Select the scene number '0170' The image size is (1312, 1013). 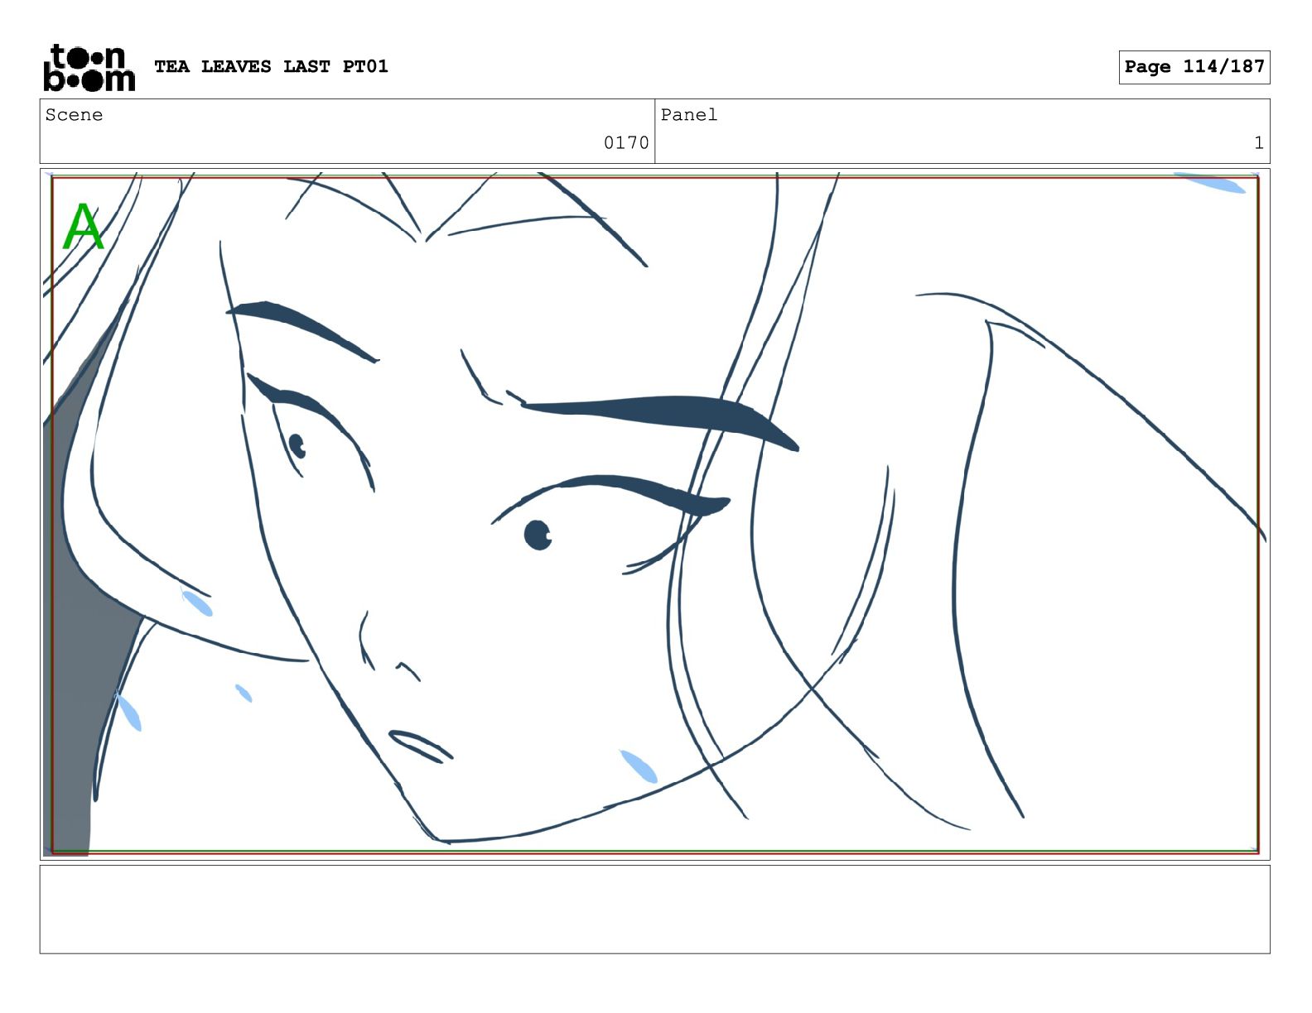(x=626, y=143)
